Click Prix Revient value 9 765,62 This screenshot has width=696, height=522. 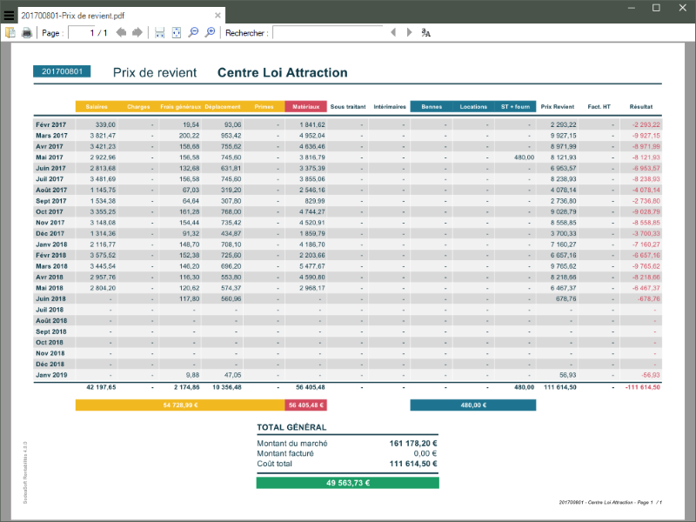(563, 266)
